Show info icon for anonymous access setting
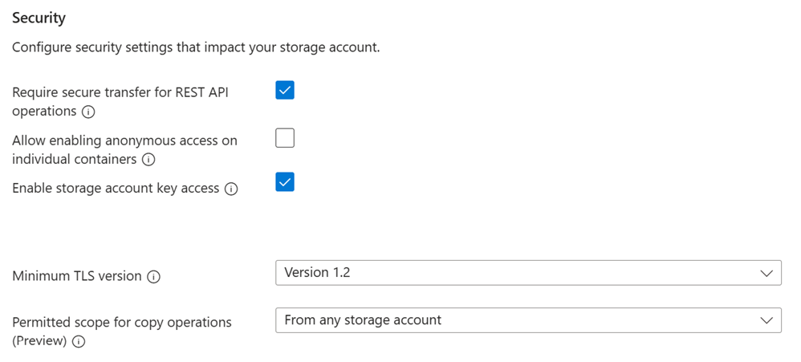Image resolution: width=801 pixels, height=362 pixels. [148, 160]
